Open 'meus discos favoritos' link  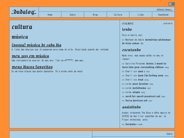(x=32, y=67)
